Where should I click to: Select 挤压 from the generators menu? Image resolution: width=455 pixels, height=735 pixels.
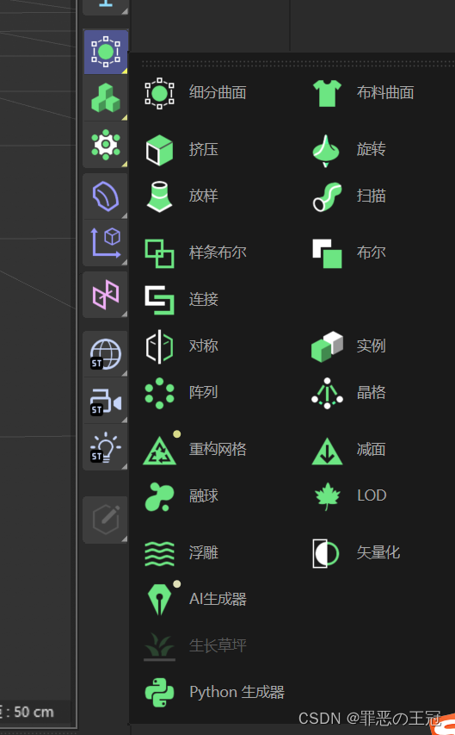(204, 150)
